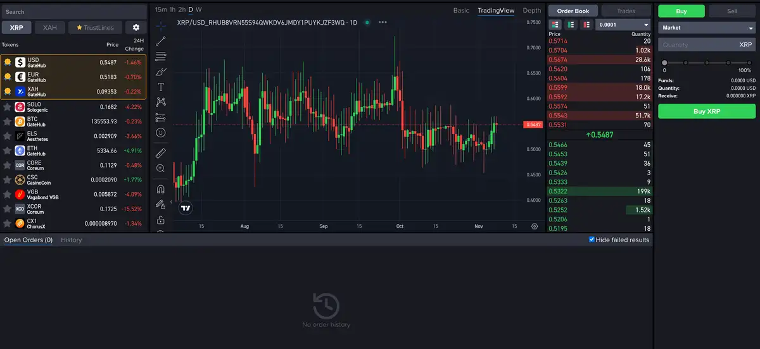This screenshot has height=349, width=760.
Task: Enable the magnet snap tool
Action: coord(161,189)
